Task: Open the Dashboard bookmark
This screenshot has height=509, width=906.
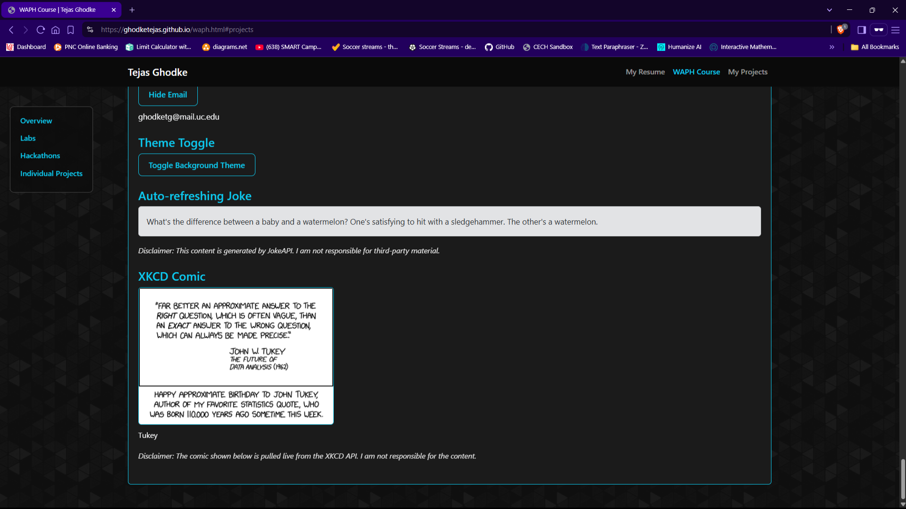Action: point(26,47)
